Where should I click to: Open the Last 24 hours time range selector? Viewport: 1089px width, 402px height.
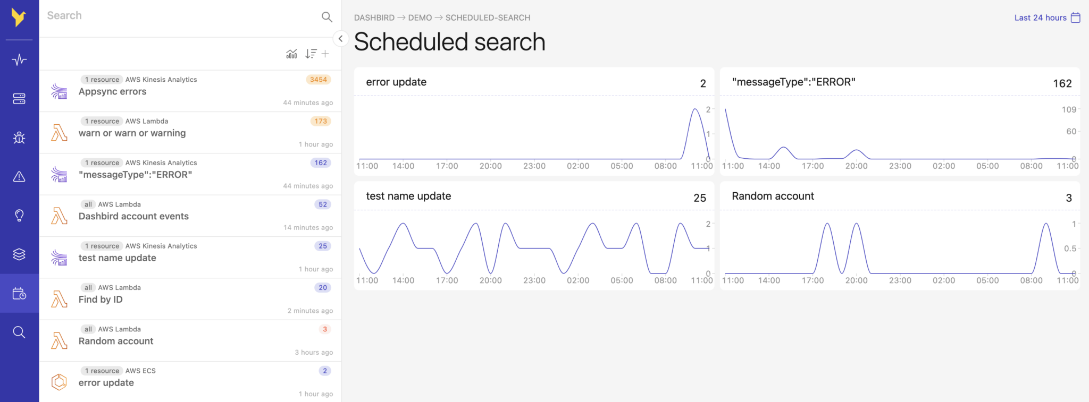[1040, 17]
